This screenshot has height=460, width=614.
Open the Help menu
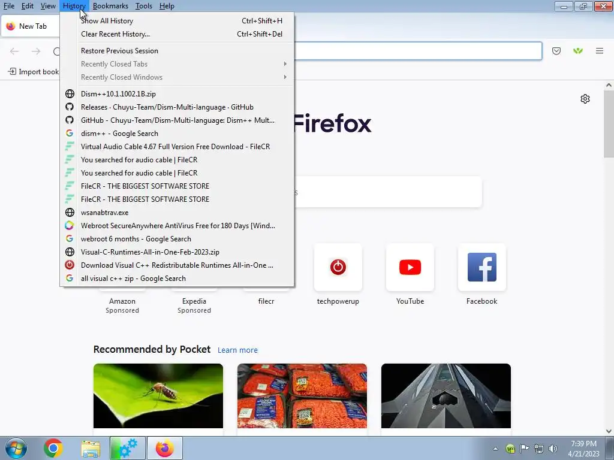[x=167, y=6]
